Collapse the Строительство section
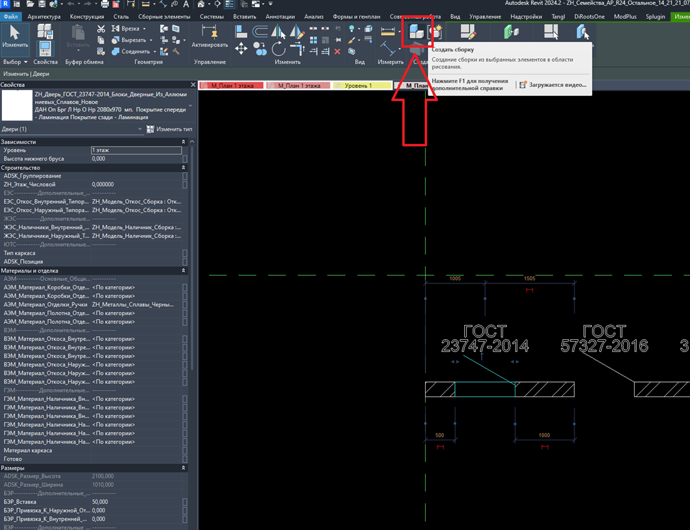 (184, 167)
